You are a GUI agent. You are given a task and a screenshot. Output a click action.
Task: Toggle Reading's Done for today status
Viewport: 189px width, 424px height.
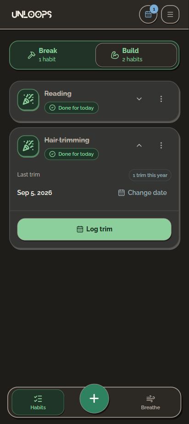(x=72, y=108)
